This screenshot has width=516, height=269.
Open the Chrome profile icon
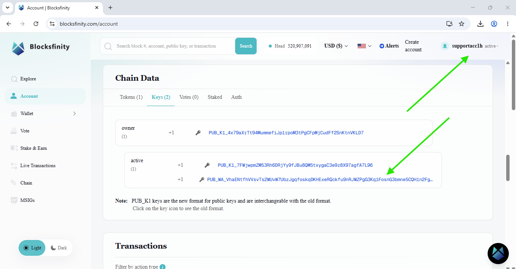tap(494, 24)
